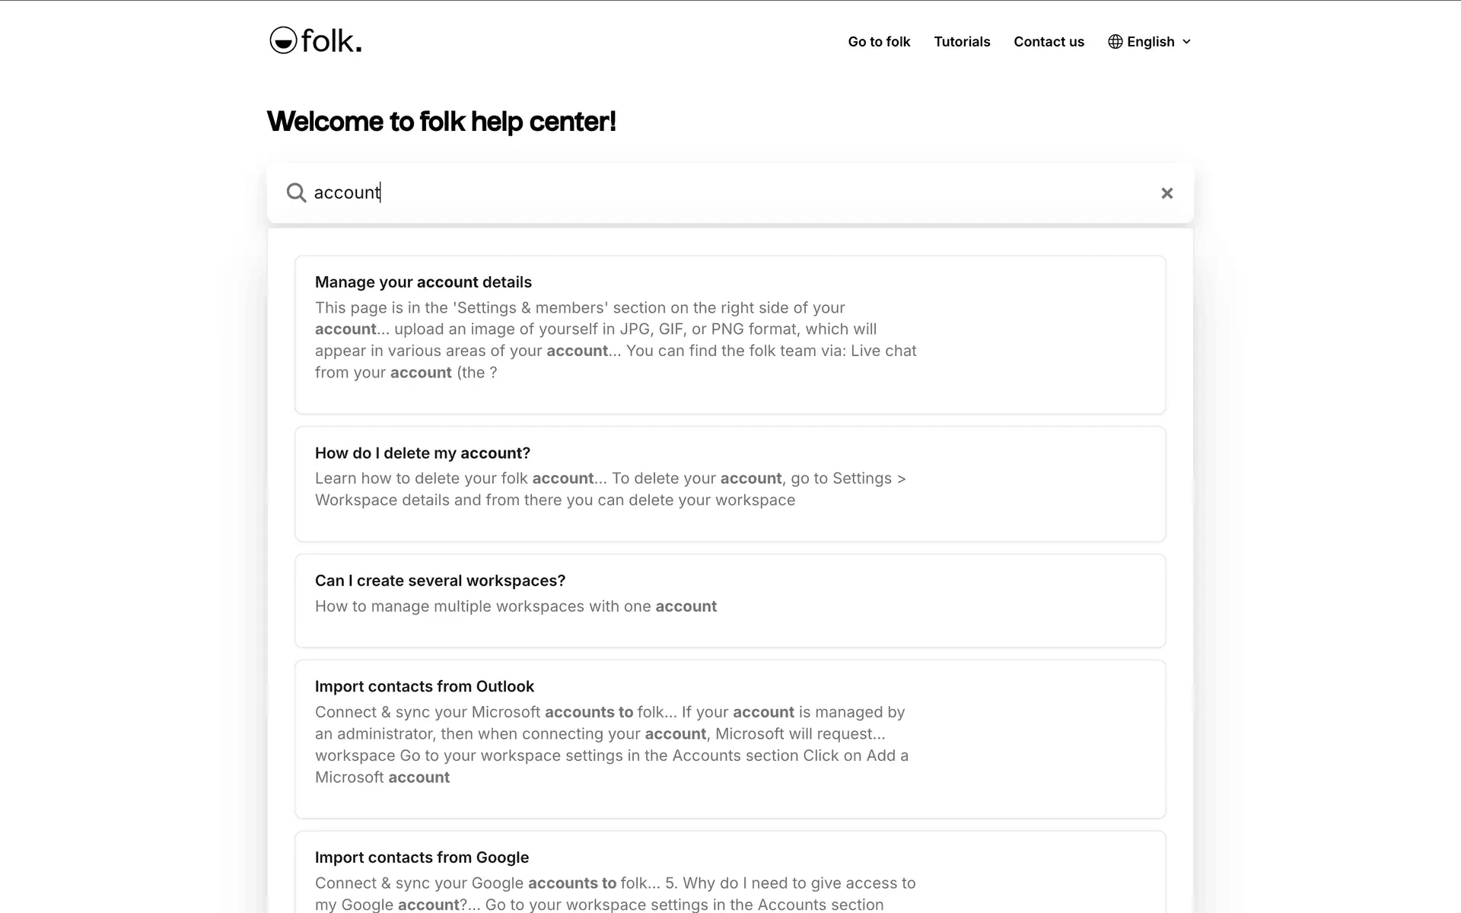Click the folk wordmark text
Viewport: 1461px width, 913px height.
pos(331,41)
